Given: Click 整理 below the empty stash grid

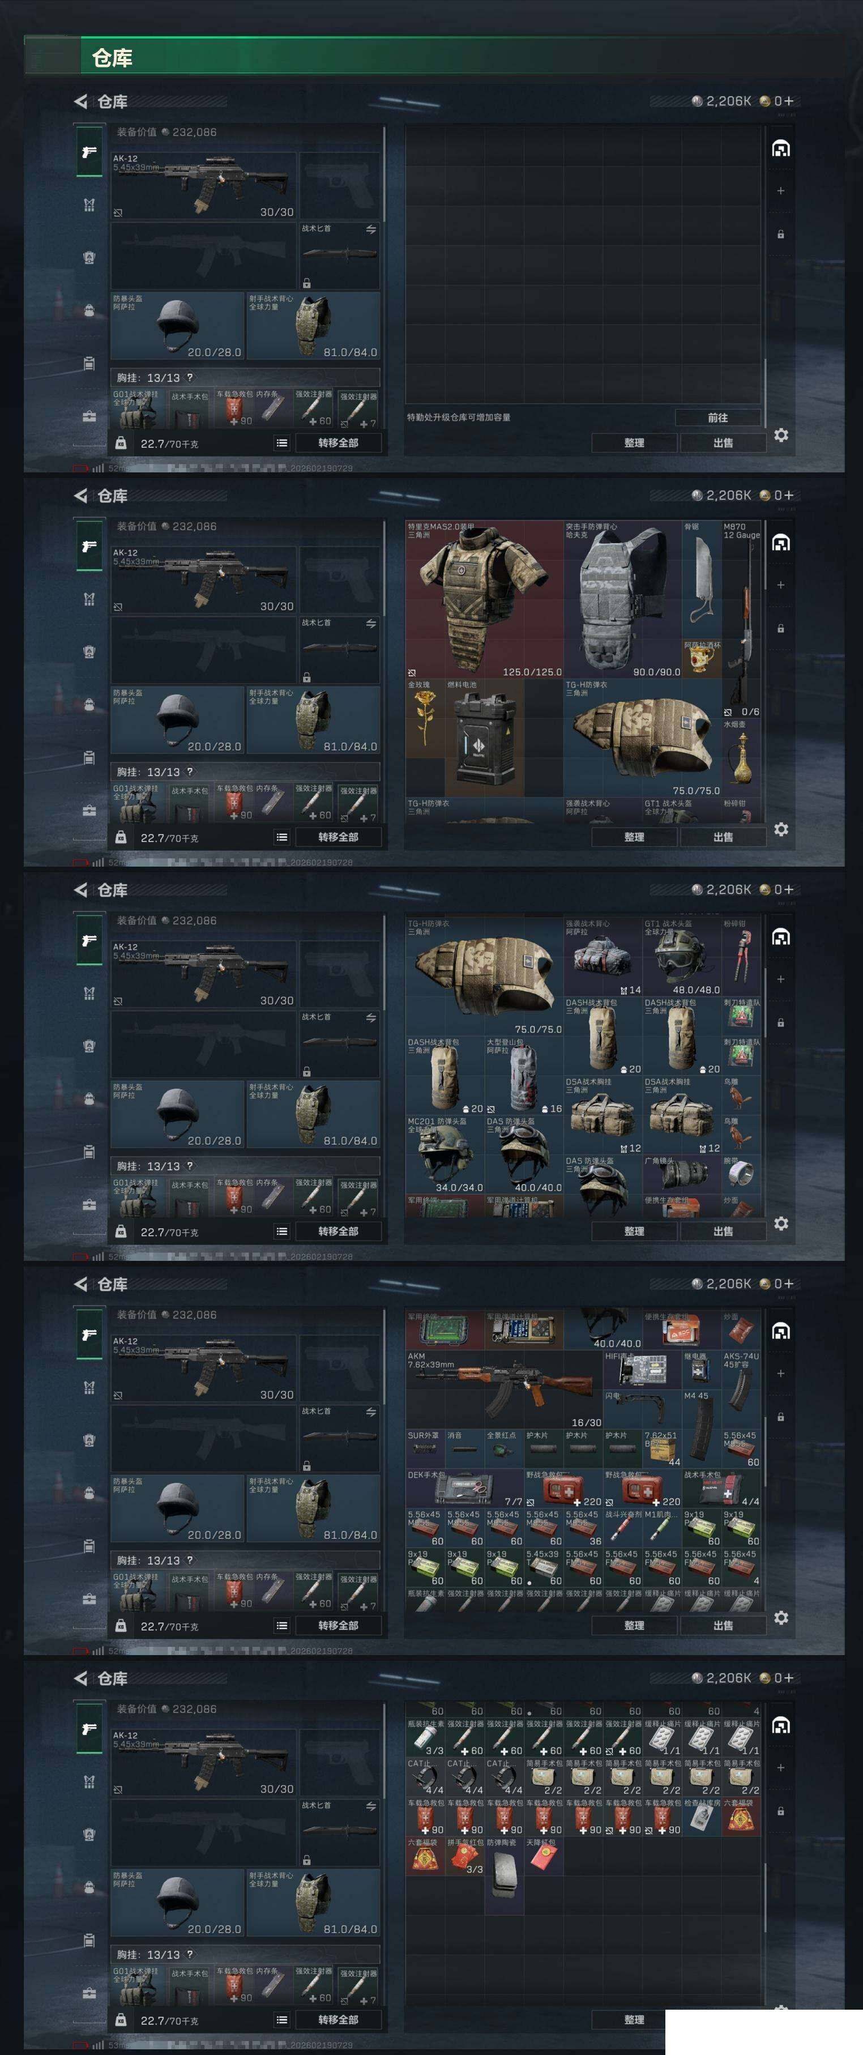Looking at the screenshot, I should coord(634,443).
